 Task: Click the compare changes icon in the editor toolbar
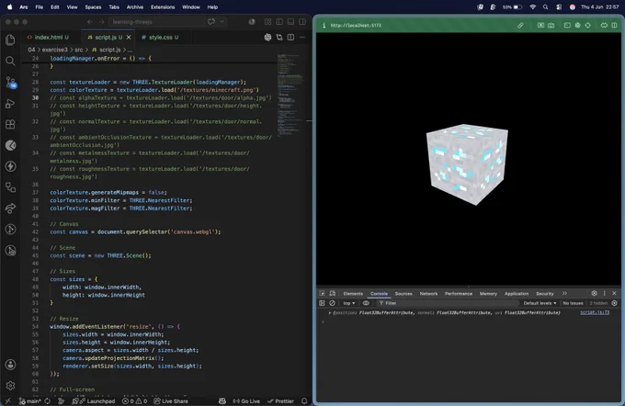[279, 37]
